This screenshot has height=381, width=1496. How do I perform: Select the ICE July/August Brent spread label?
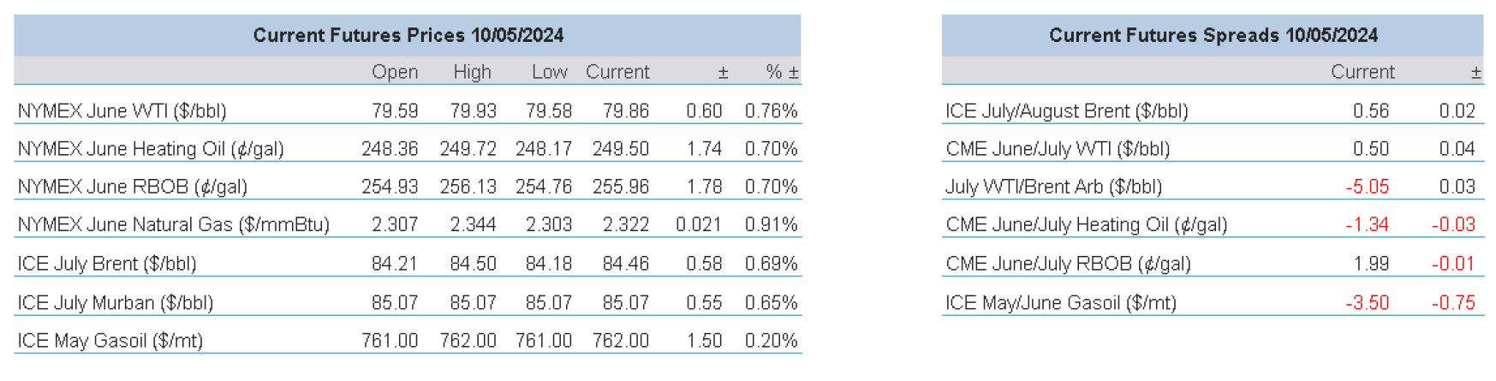click(x=1066, y=111)
